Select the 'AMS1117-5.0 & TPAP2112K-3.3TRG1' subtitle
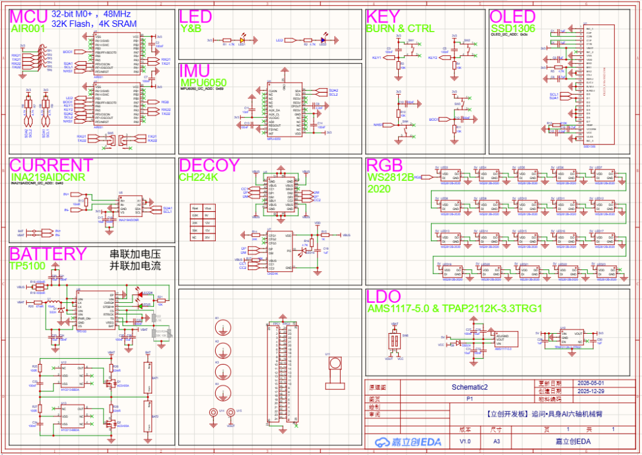Viewport: 642px width, 455px height. coord(455,308)
